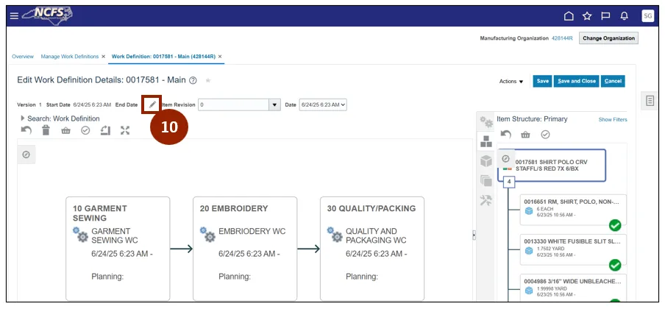Screen dimensions: 665x309
Task: Select the 0017581 SHIRT POLO CRV item node
Action: (551, 166)
